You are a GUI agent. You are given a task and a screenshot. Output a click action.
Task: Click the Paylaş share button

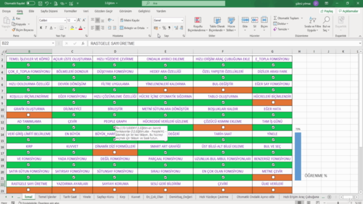click(327, 11)
